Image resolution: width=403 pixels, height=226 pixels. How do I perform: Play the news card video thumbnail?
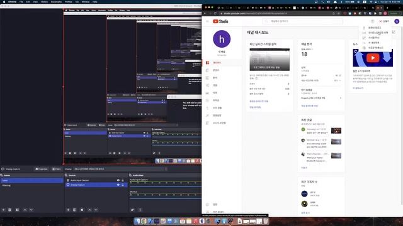coord(373,58)
